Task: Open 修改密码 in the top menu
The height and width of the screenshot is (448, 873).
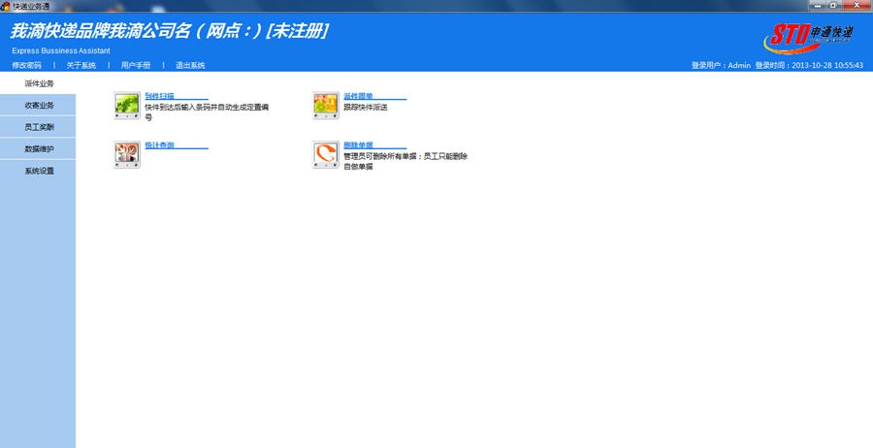Action: [27, 65]
